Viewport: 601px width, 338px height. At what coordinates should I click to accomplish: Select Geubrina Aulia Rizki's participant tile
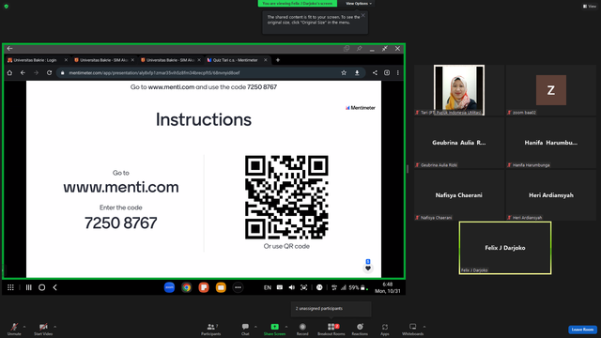pos(459,143)
